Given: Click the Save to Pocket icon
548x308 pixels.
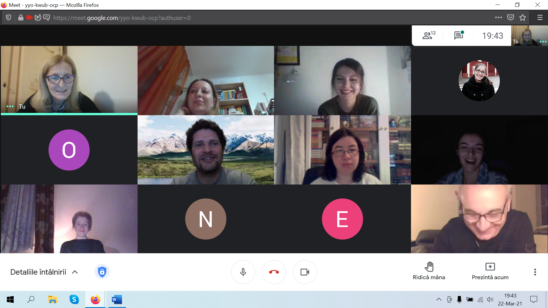Looking at the screenshot, I should (510, 18).
